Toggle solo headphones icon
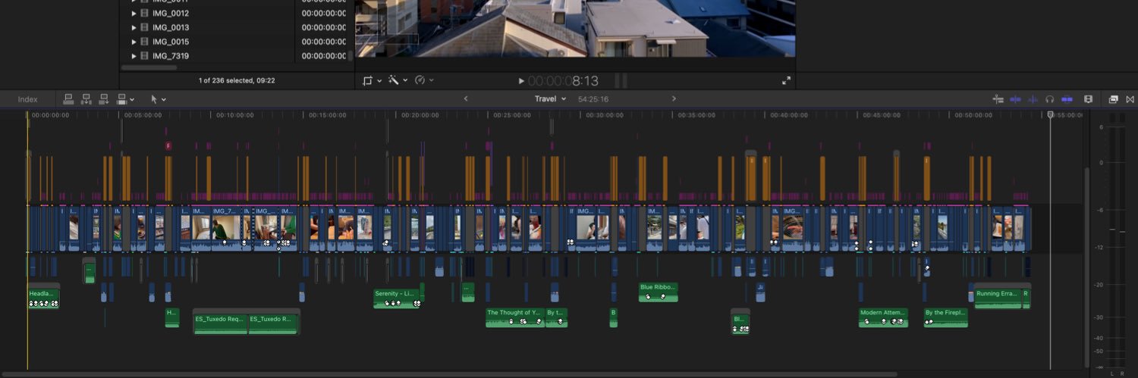The height and width of the screenshot is (378, 1138). (1050, 99)
